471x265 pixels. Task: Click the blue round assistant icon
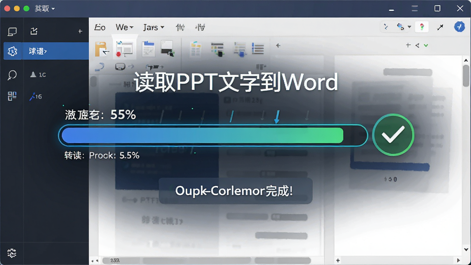pyautogui.click(x=460, y=27)
